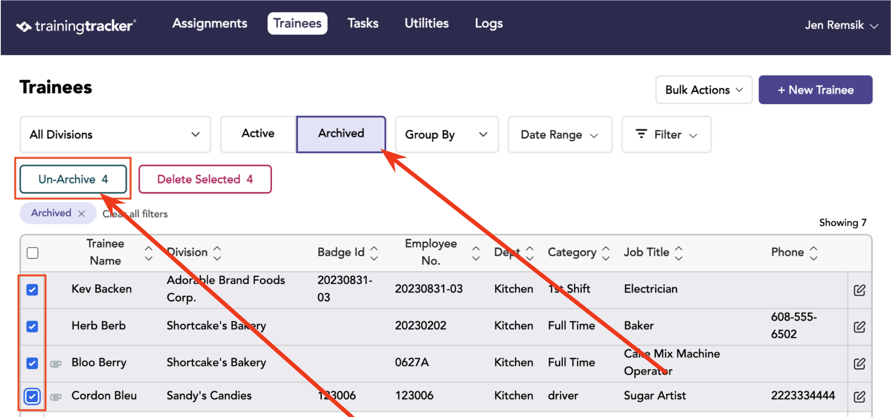This screenshot has width=891, height=417.
Task: Click phone number 2223334444
Action: coord(803,395)
